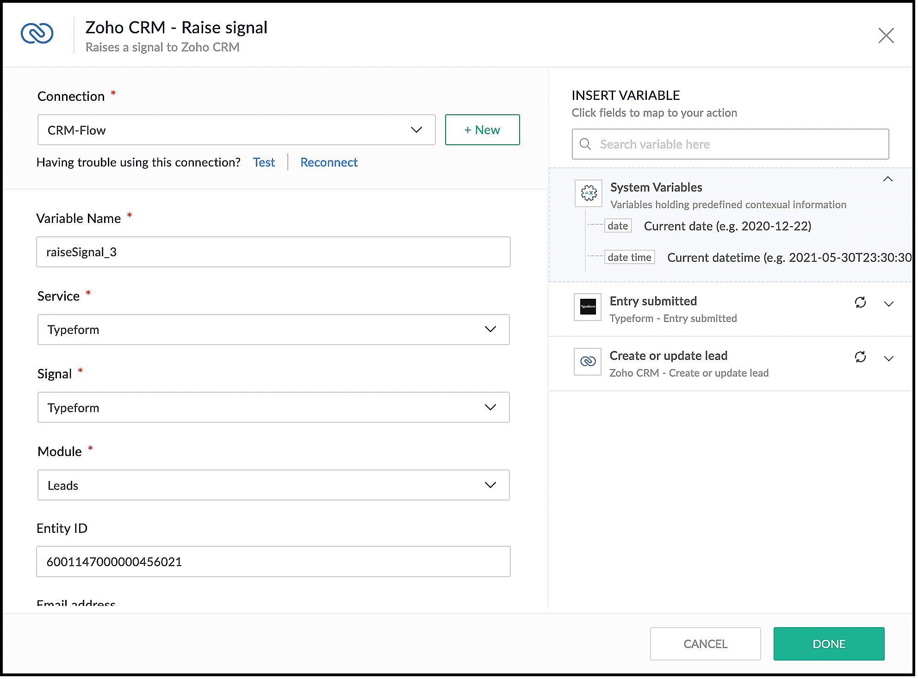This screenshot has height=679, width=918.
Task: Click the search magnifier icon in variable search
Action: click(585, 144)
